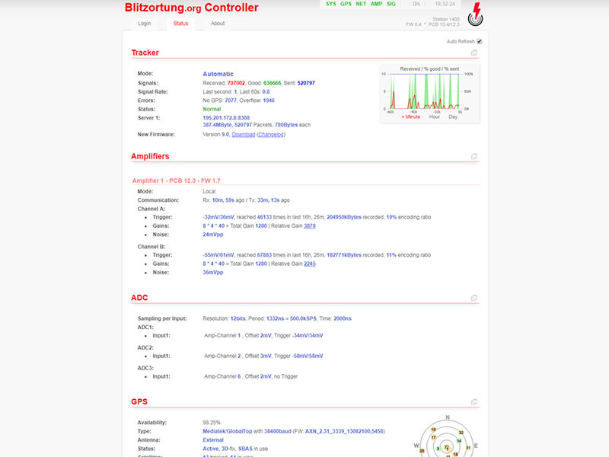Image resolution: width=609 pixels, height=457 pixels.
Task: Click the NET status indicator
Action: [x=361, y=4]
